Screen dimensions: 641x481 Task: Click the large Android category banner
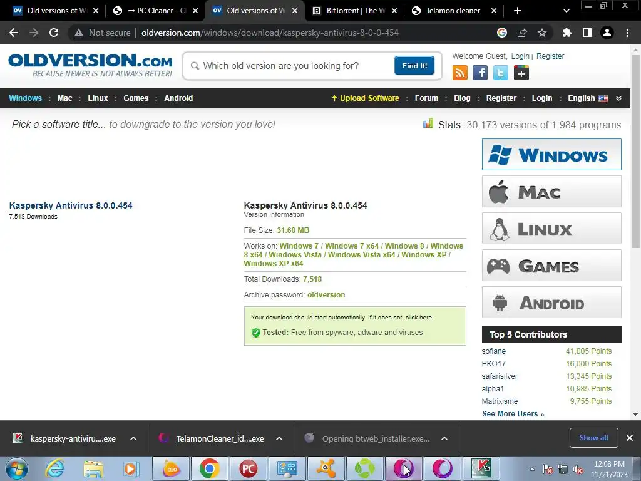(x=551, y=303)
